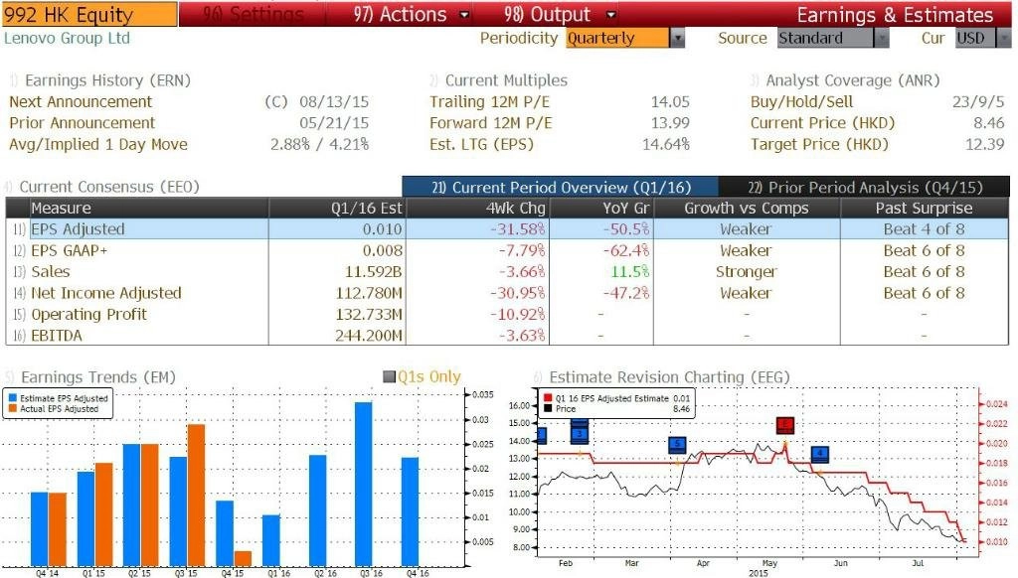
Task: Click Target Price (HKD) value 12.39
Action: click(x=985, y=144)
